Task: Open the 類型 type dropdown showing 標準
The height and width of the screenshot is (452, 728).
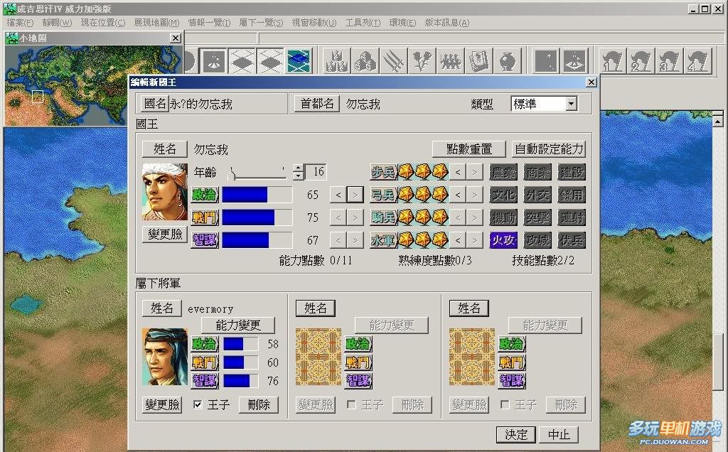Action: tap(572, 104)
